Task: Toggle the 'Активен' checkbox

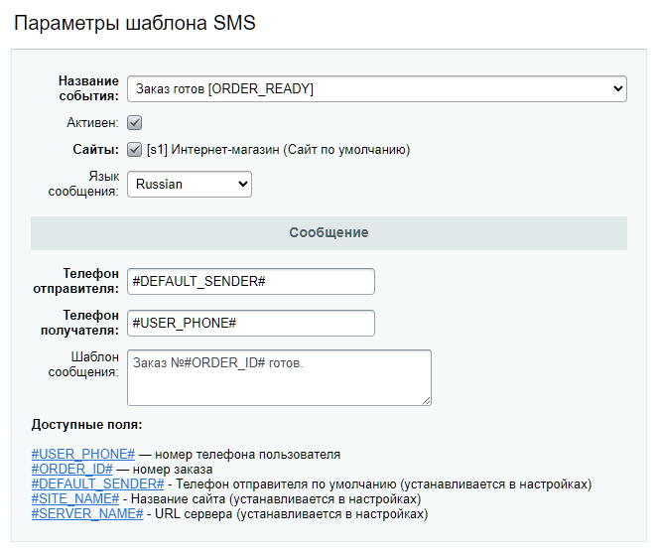Action: pyautogui.click(x=135, y=123)
